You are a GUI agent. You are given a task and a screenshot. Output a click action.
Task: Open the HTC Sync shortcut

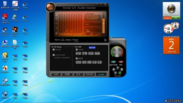click(x=15, y=18)
